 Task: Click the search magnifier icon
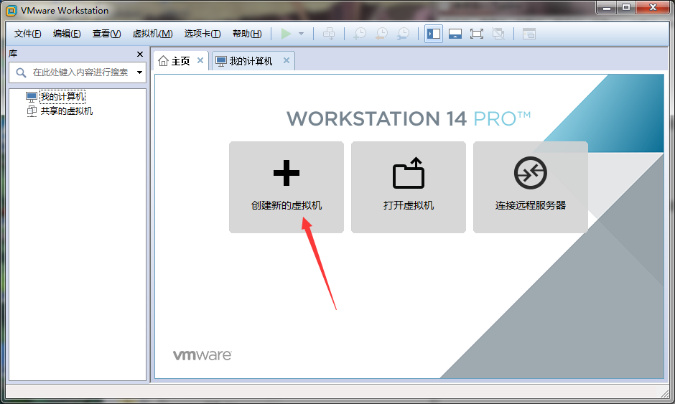pyautogui.click(x=21, y=72)
